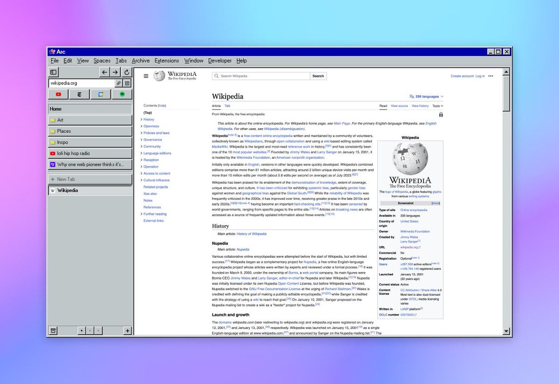Open the three-dots personal tools menu
This screenshot has width=559, height=384.
[491, 76]
